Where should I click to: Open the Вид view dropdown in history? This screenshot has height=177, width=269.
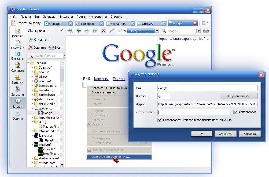(x=62, y=47)
